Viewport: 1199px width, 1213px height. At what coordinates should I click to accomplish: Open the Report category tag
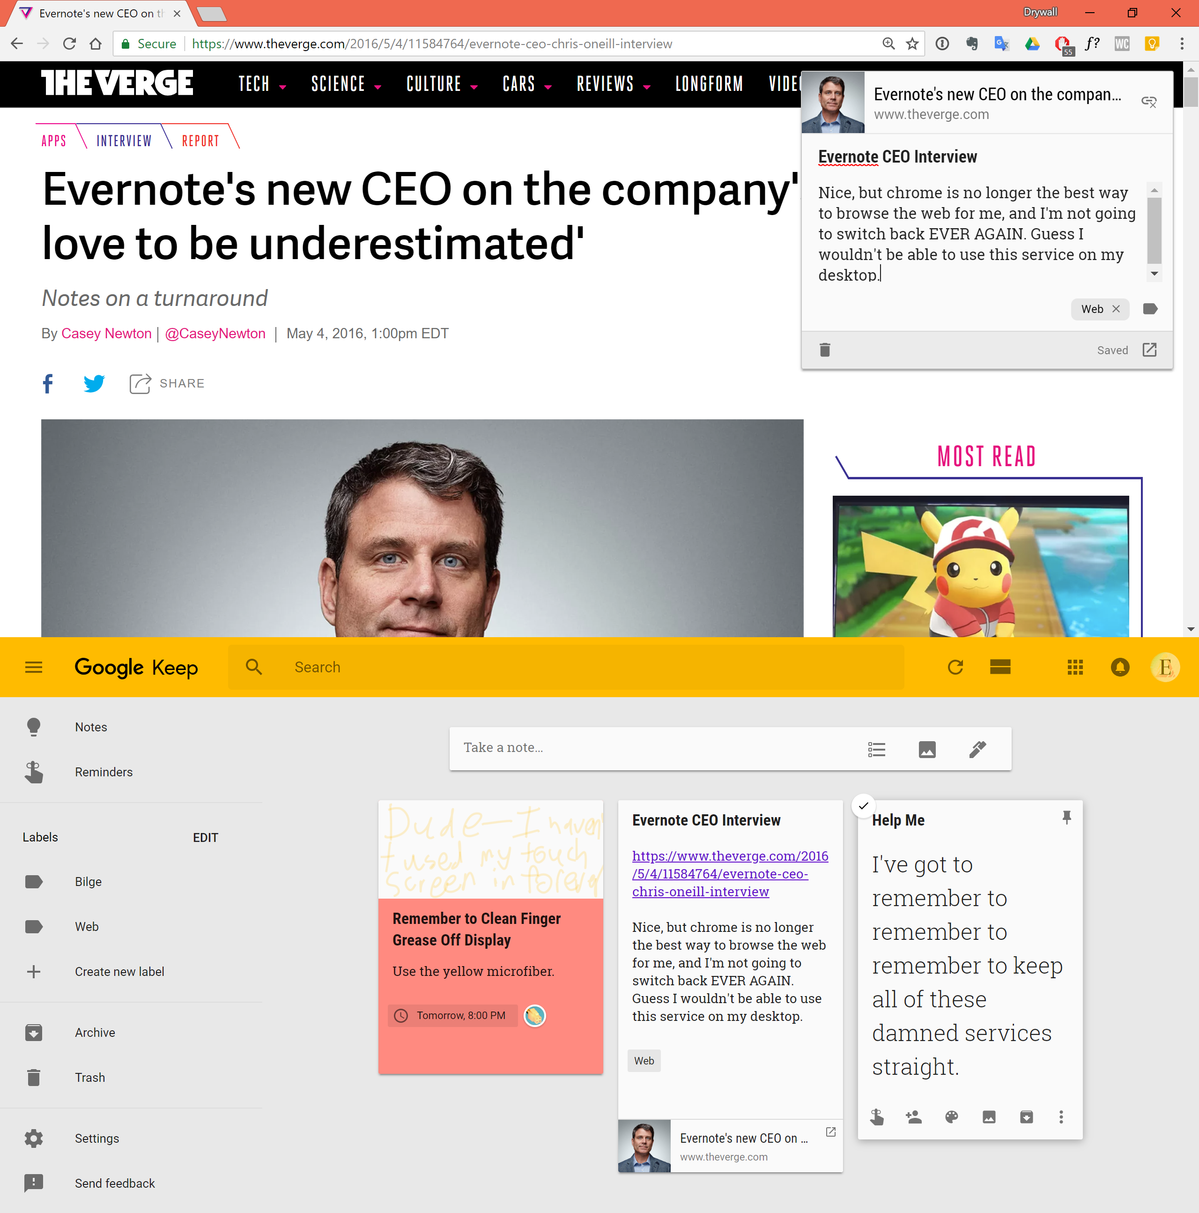[200, 141]
